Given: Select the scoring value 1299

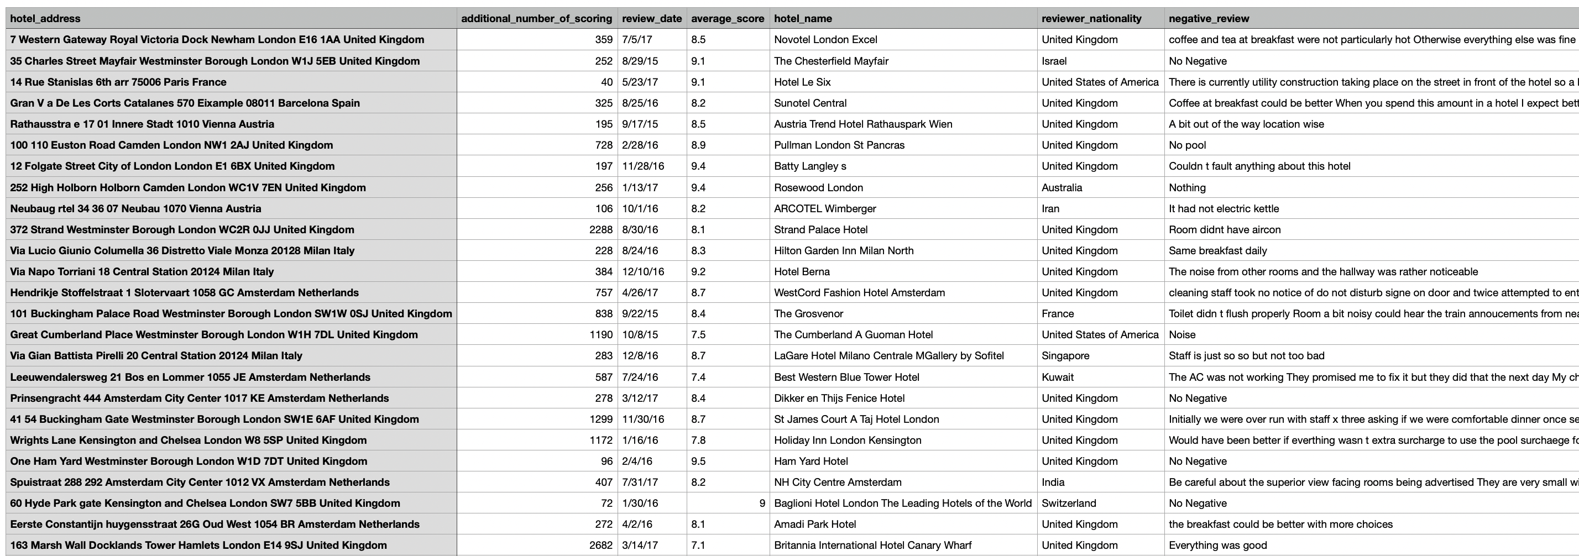Looking at the screenshot, I should pyautogui.click(x=537, y=419).
